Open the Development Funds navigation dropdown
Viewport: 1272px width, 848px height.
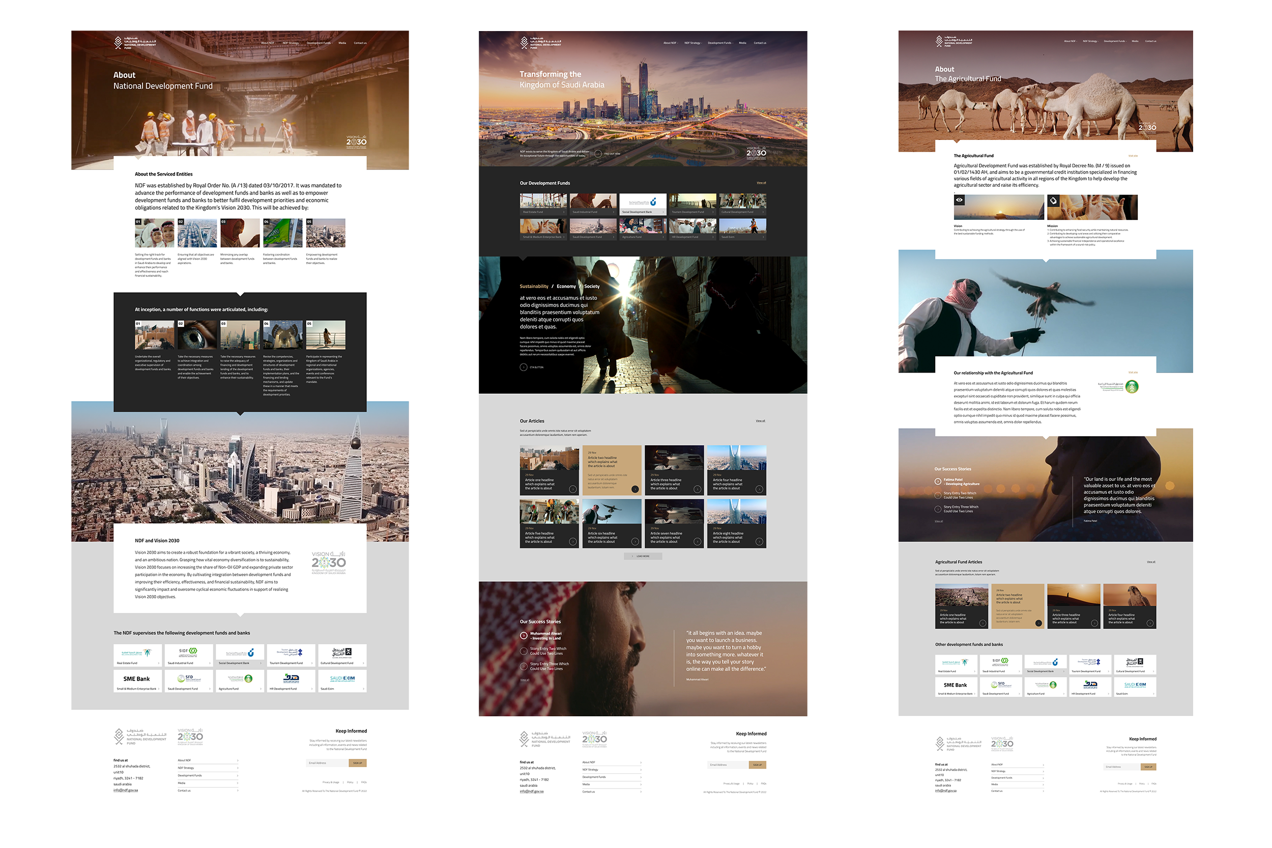click(x=319, y=43)
